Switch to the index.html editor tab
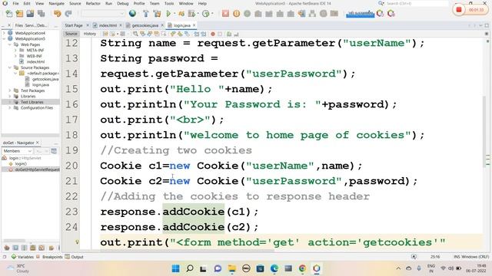Screen dimensions: 492x276 point(108,25)
